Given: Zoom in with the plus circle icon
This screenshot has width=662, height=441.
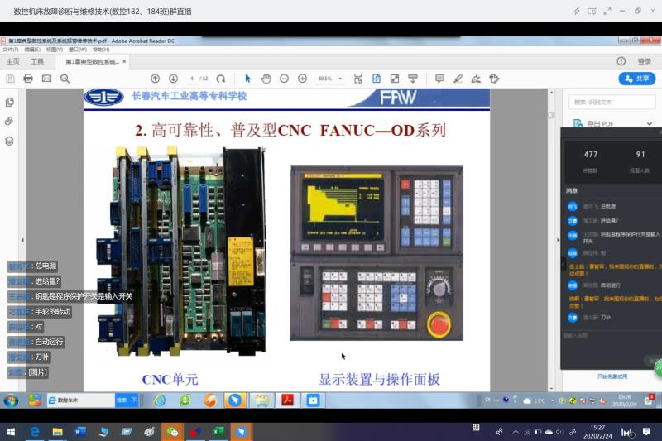Looking at the screenshot, I should click(x=302, y=79).
